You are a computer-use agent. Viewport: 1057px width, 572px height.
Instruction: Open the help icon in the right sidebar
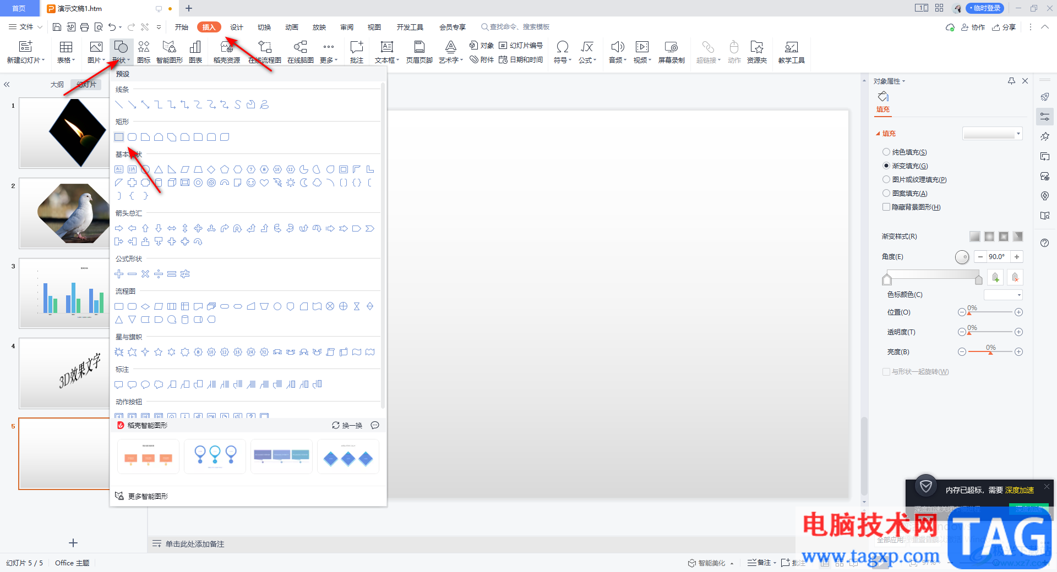[x=1045, y=243]
